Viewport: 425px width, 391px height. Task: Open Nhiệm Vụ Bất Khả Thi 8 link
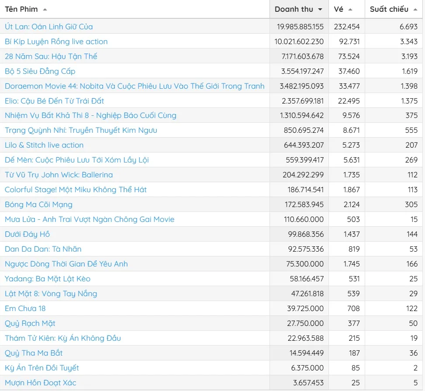(90, 116)
